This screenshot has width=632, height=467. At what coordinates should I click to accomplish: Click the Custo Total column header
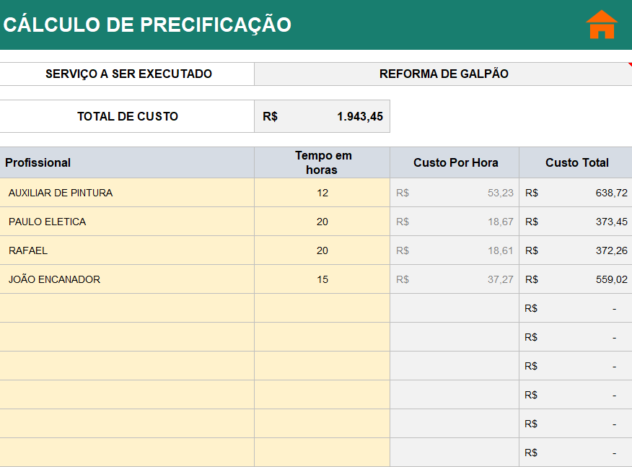click(576, 162)
